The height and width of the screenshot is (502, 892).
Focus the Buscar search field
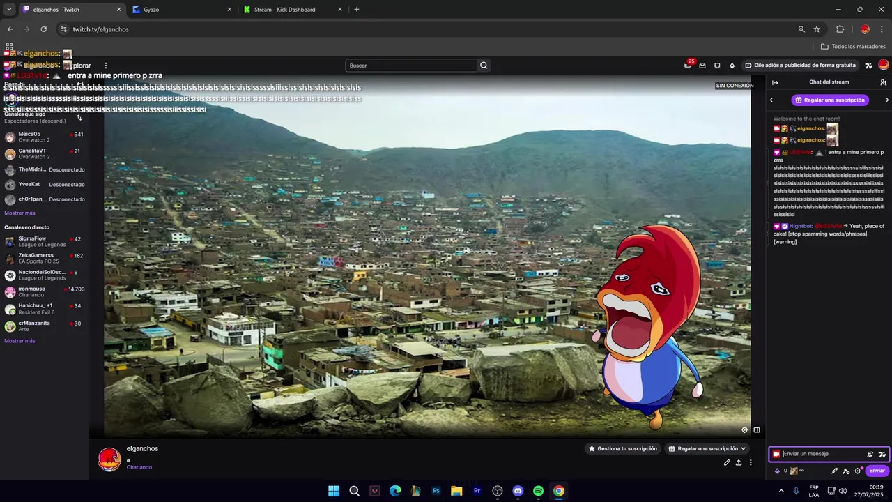click(411, 66)
